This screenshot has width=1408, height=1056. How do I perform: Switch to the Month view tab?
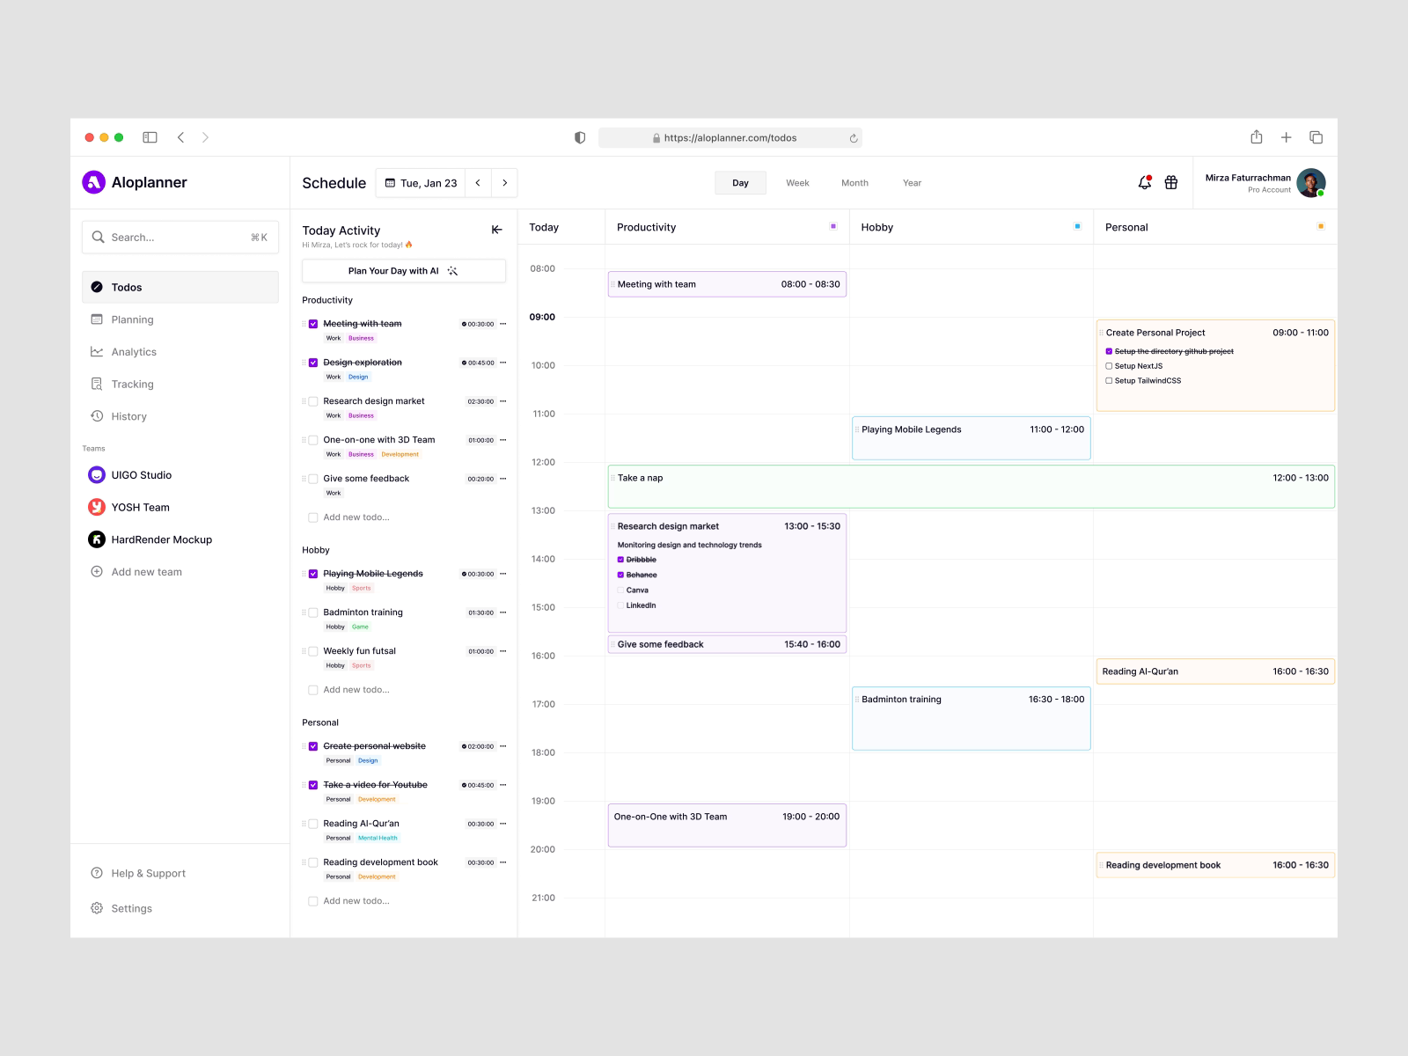pyautogui.click(x=854, y=183)
